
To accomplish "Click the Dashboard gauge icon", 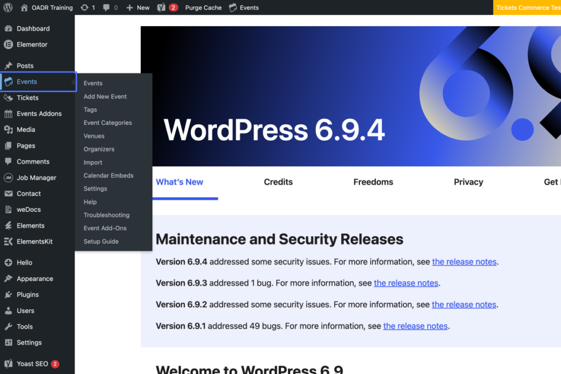I will (x=8, y=28).
